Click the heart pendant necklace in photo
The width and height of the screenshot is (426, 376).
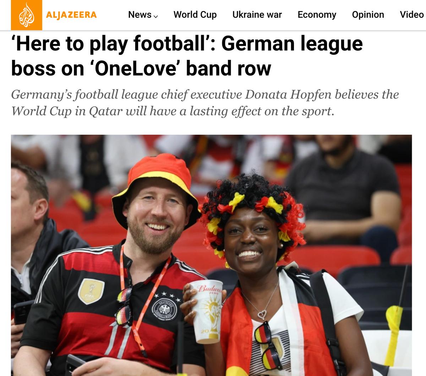[x=262, y=314]
